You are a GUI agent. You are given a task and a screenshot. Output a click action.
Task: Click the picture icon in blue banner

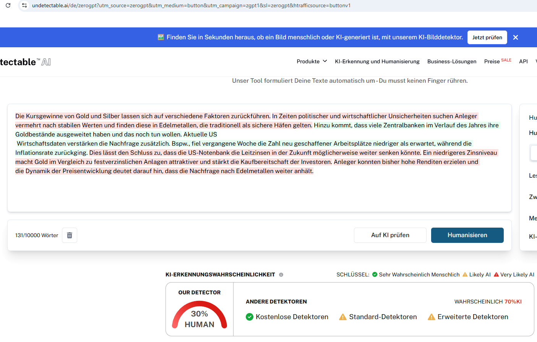tap(161, 37)
